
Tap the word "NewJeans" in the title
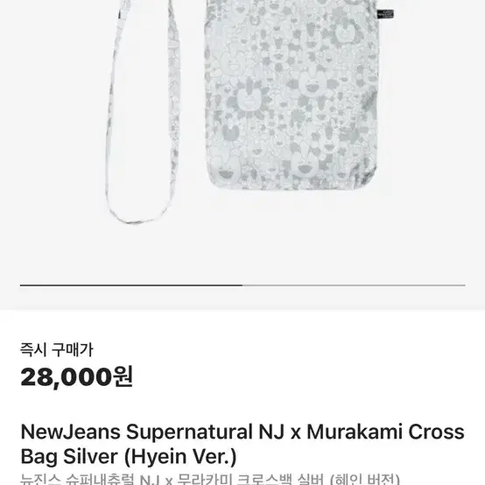coord(71,432)
